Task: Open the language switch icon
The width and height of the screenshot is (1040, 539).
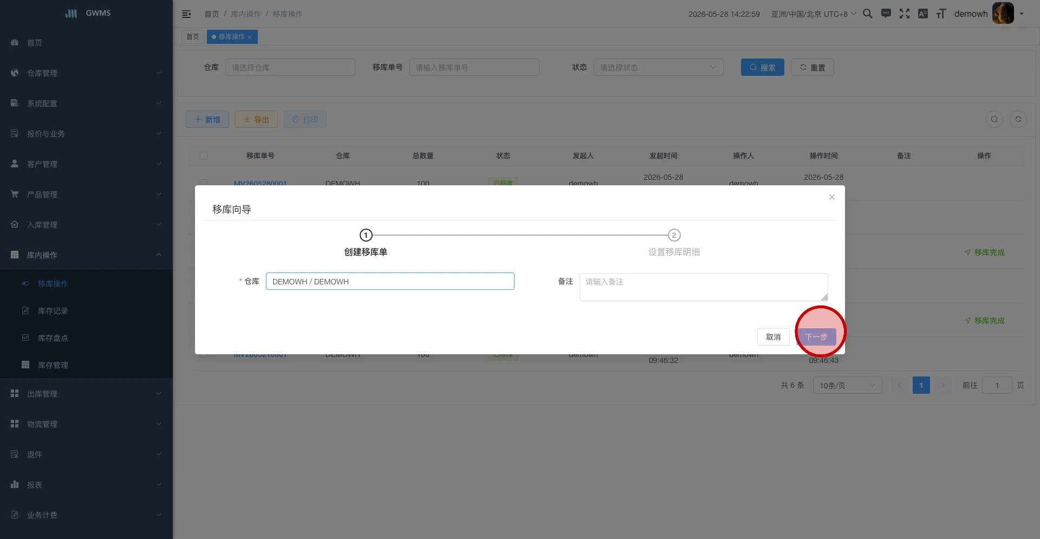Action: (923, 14)
